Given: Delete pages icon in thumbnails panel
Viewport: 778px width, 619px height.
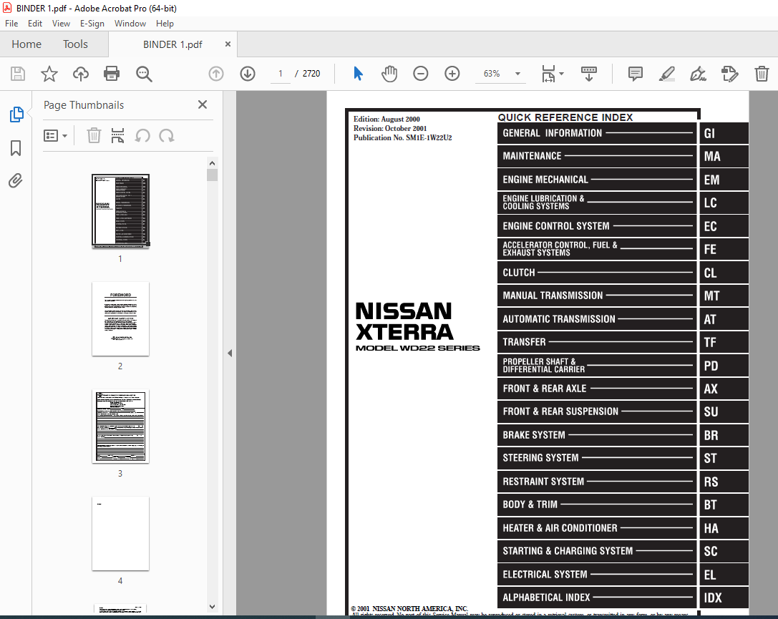Looking at the screenshot, I should 94,135.
